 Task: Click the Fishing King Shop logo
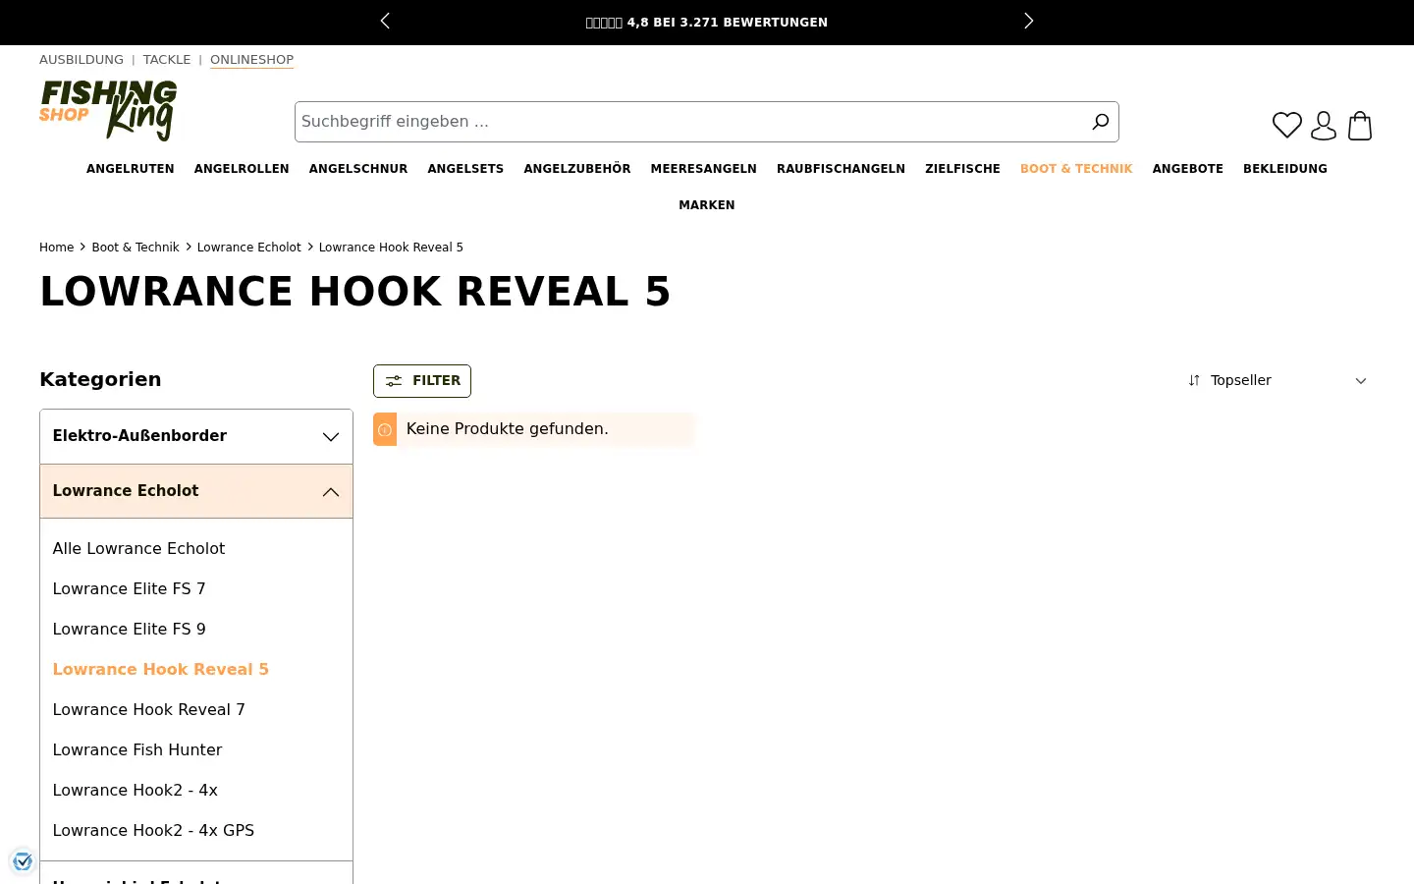click(x=108, y=110)
